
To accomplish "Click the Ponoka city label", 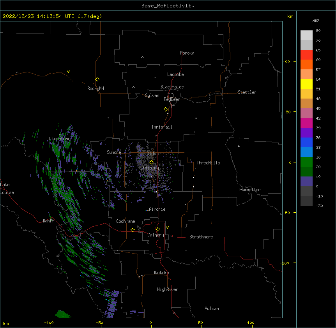I will click(x=187, y=53).
